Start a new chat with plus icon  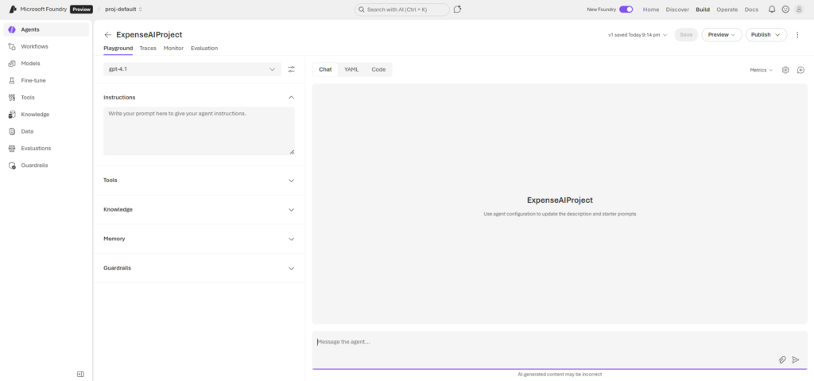click(x=800, y=70)
